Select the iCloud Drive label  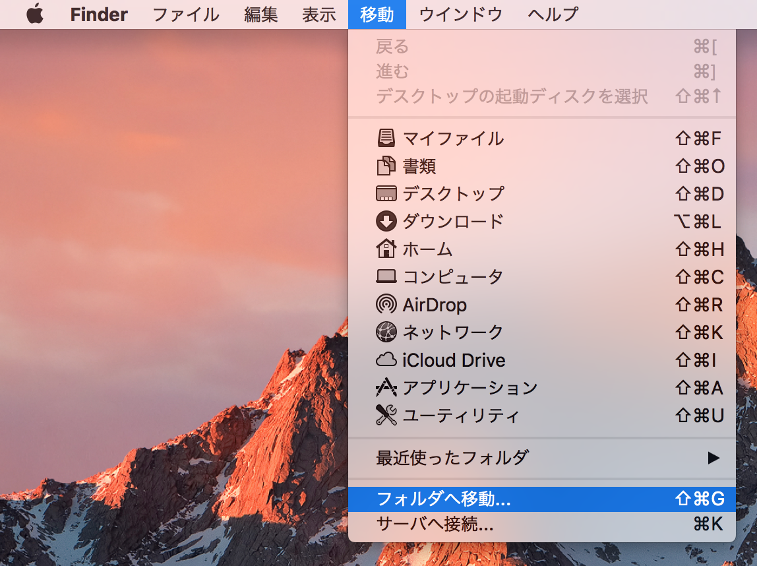point(454,360)
